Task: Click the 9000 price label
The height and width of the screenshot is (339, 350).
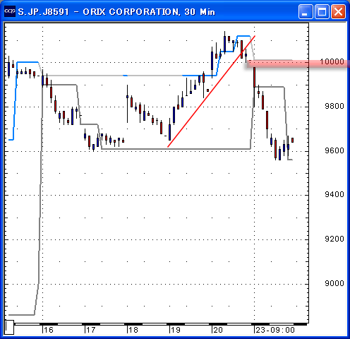Action: click(x=334, y=283)
